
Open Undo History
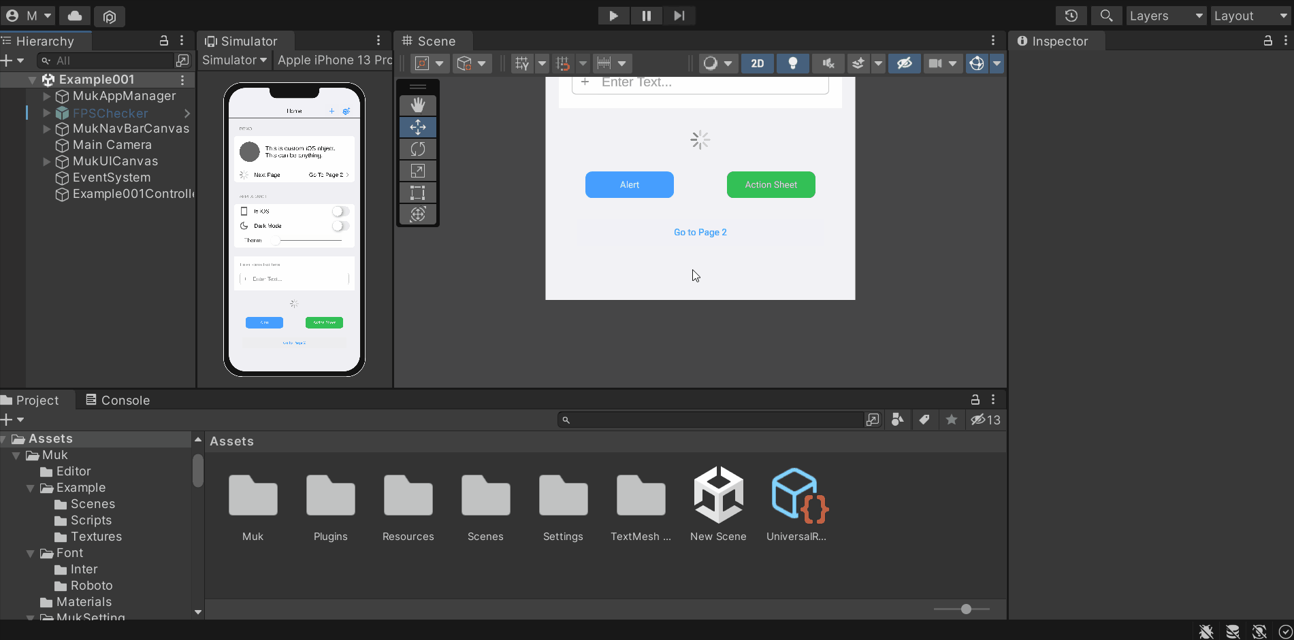1071,16
